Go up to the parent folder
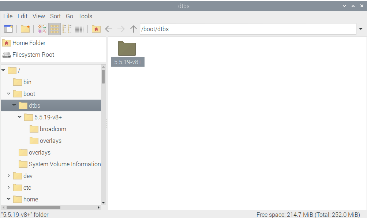367x219 pixels. coord(134,29)
